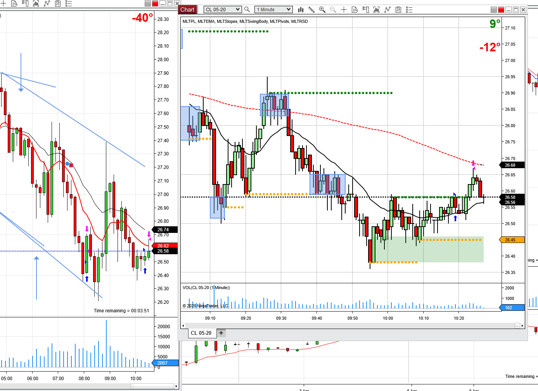Open Data Series icon in front chart toolbar
The image size is (538, 391).
point(376,9)
